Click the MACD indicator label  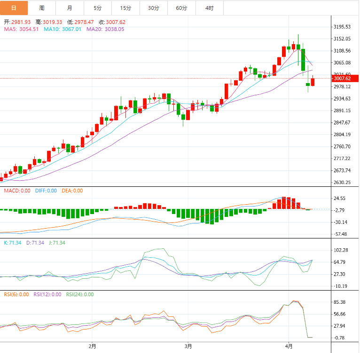click(17, 191)
